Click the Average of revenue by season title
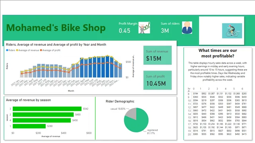Image resolution: width=255 pixels, height=143 pixels. click(x=28, y=100)
